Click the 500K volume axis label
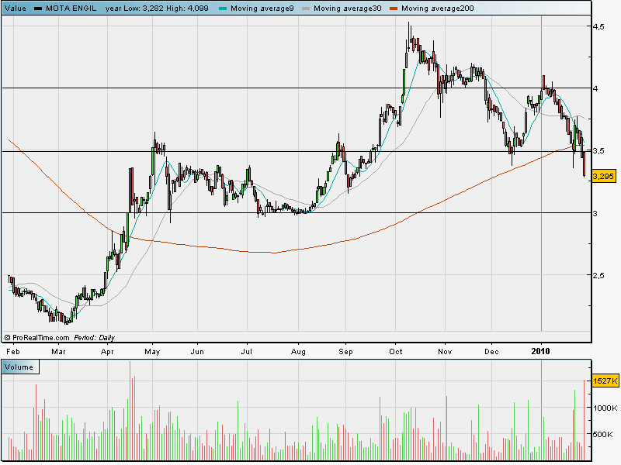This screenshot has height=465, width=621. [x=605, y=434]
